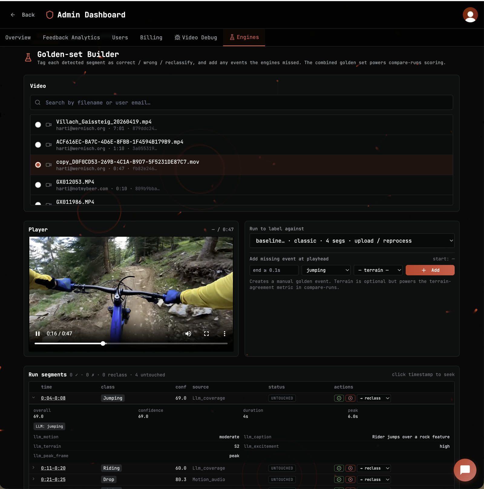Select the Villach_Gaissteig_20260419.mp4 radio button

coord(38,124)
